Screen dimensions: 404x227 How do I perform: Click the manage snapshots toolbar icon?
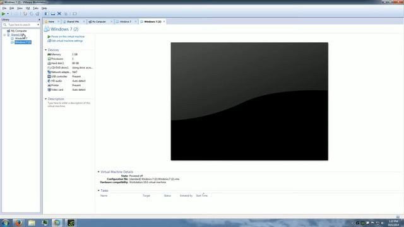pos(38,14)
